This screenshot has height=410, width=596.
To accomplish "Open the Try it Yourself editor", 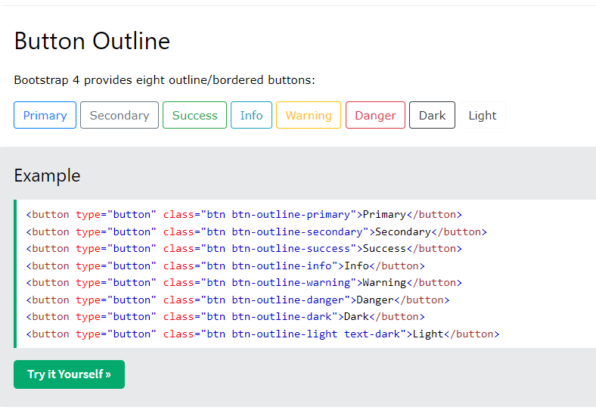I will pos(69,374).
